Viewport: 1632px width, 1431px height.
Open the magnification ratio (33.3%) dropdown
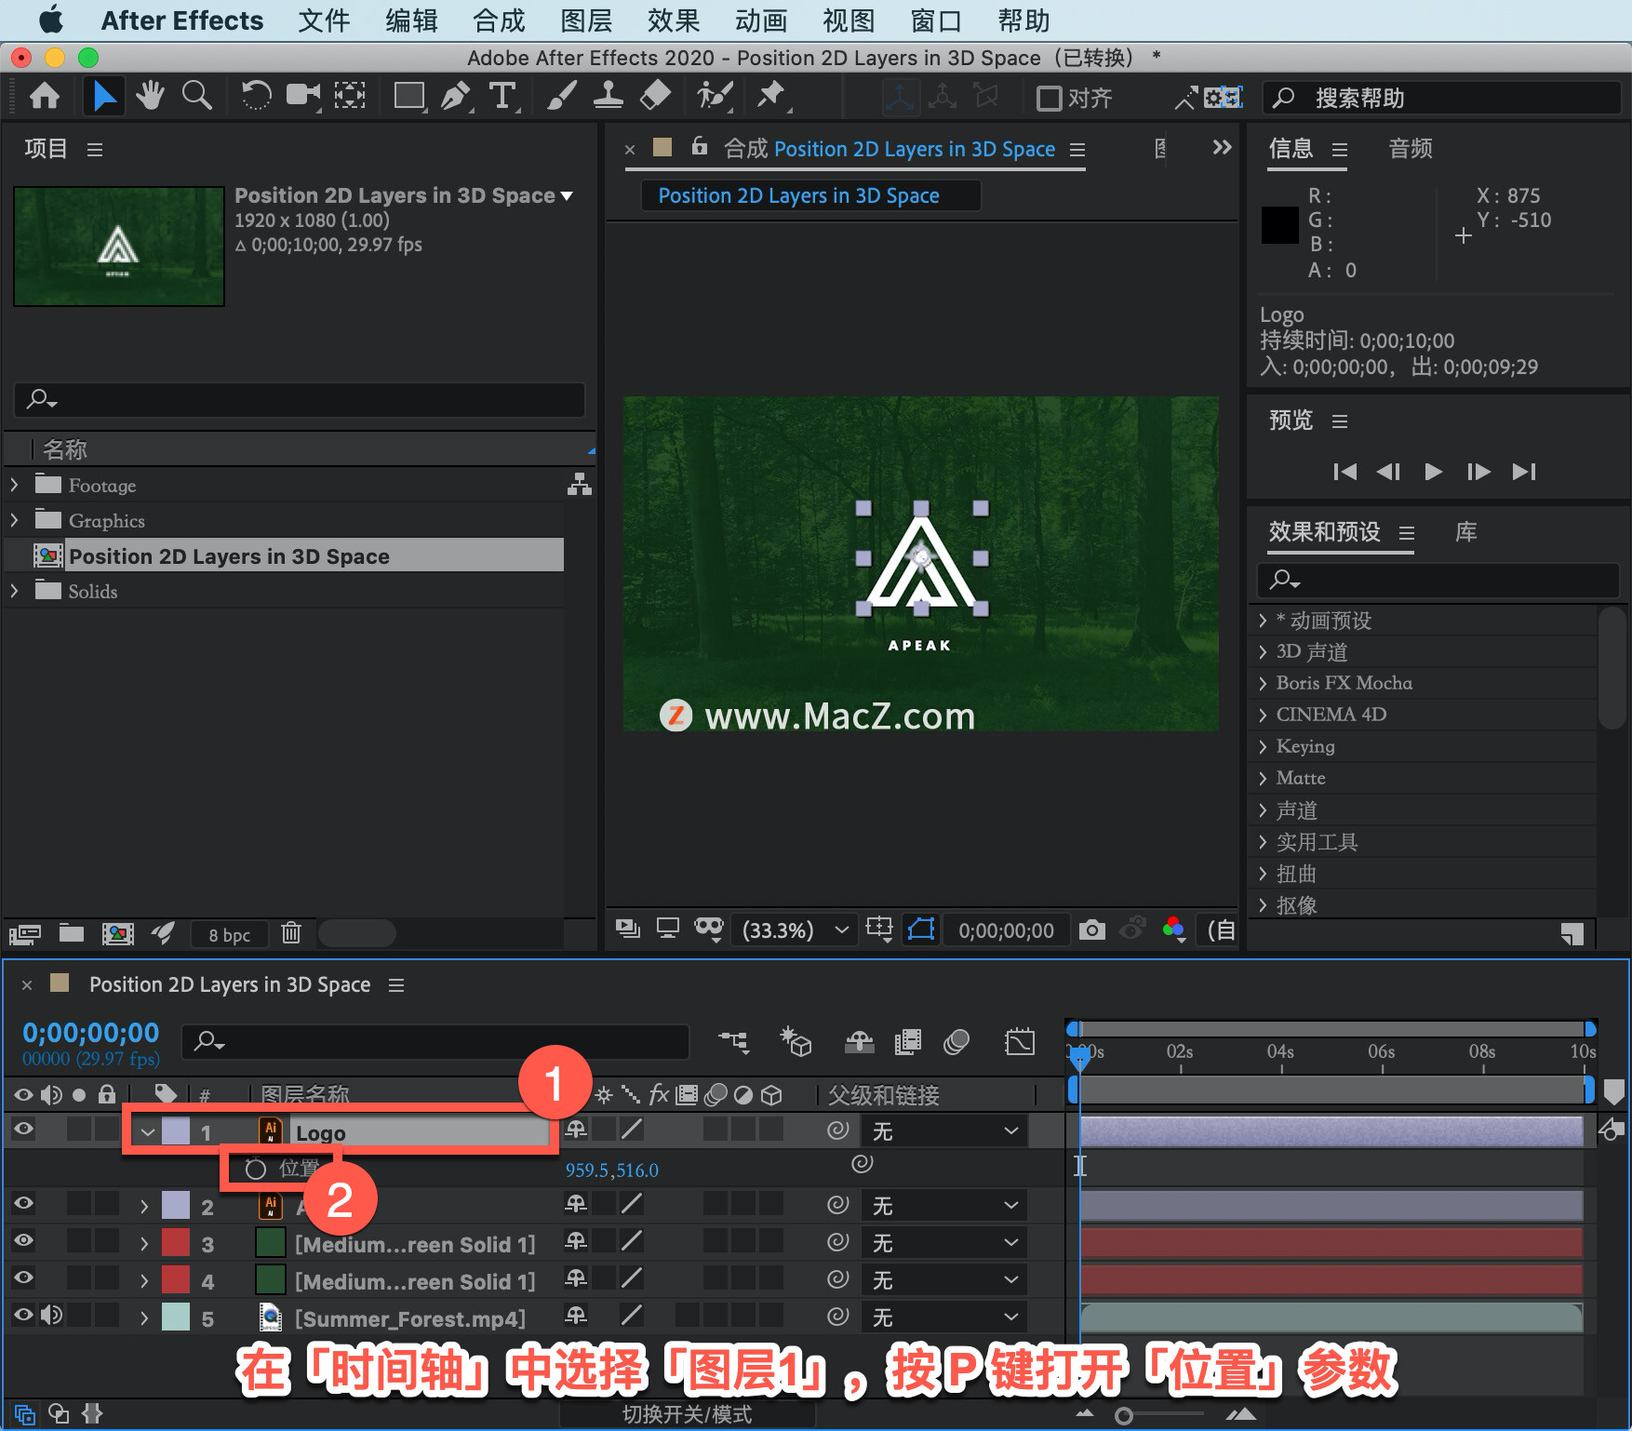click(x=796, y=929)
